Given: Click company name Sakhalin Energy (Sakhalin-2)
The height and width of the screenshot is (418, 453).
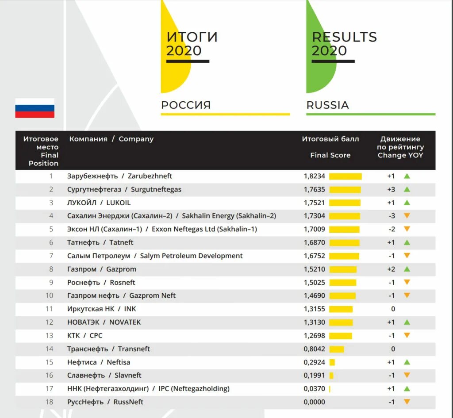Looking at the screenshot, I should [x=229, y=216].
